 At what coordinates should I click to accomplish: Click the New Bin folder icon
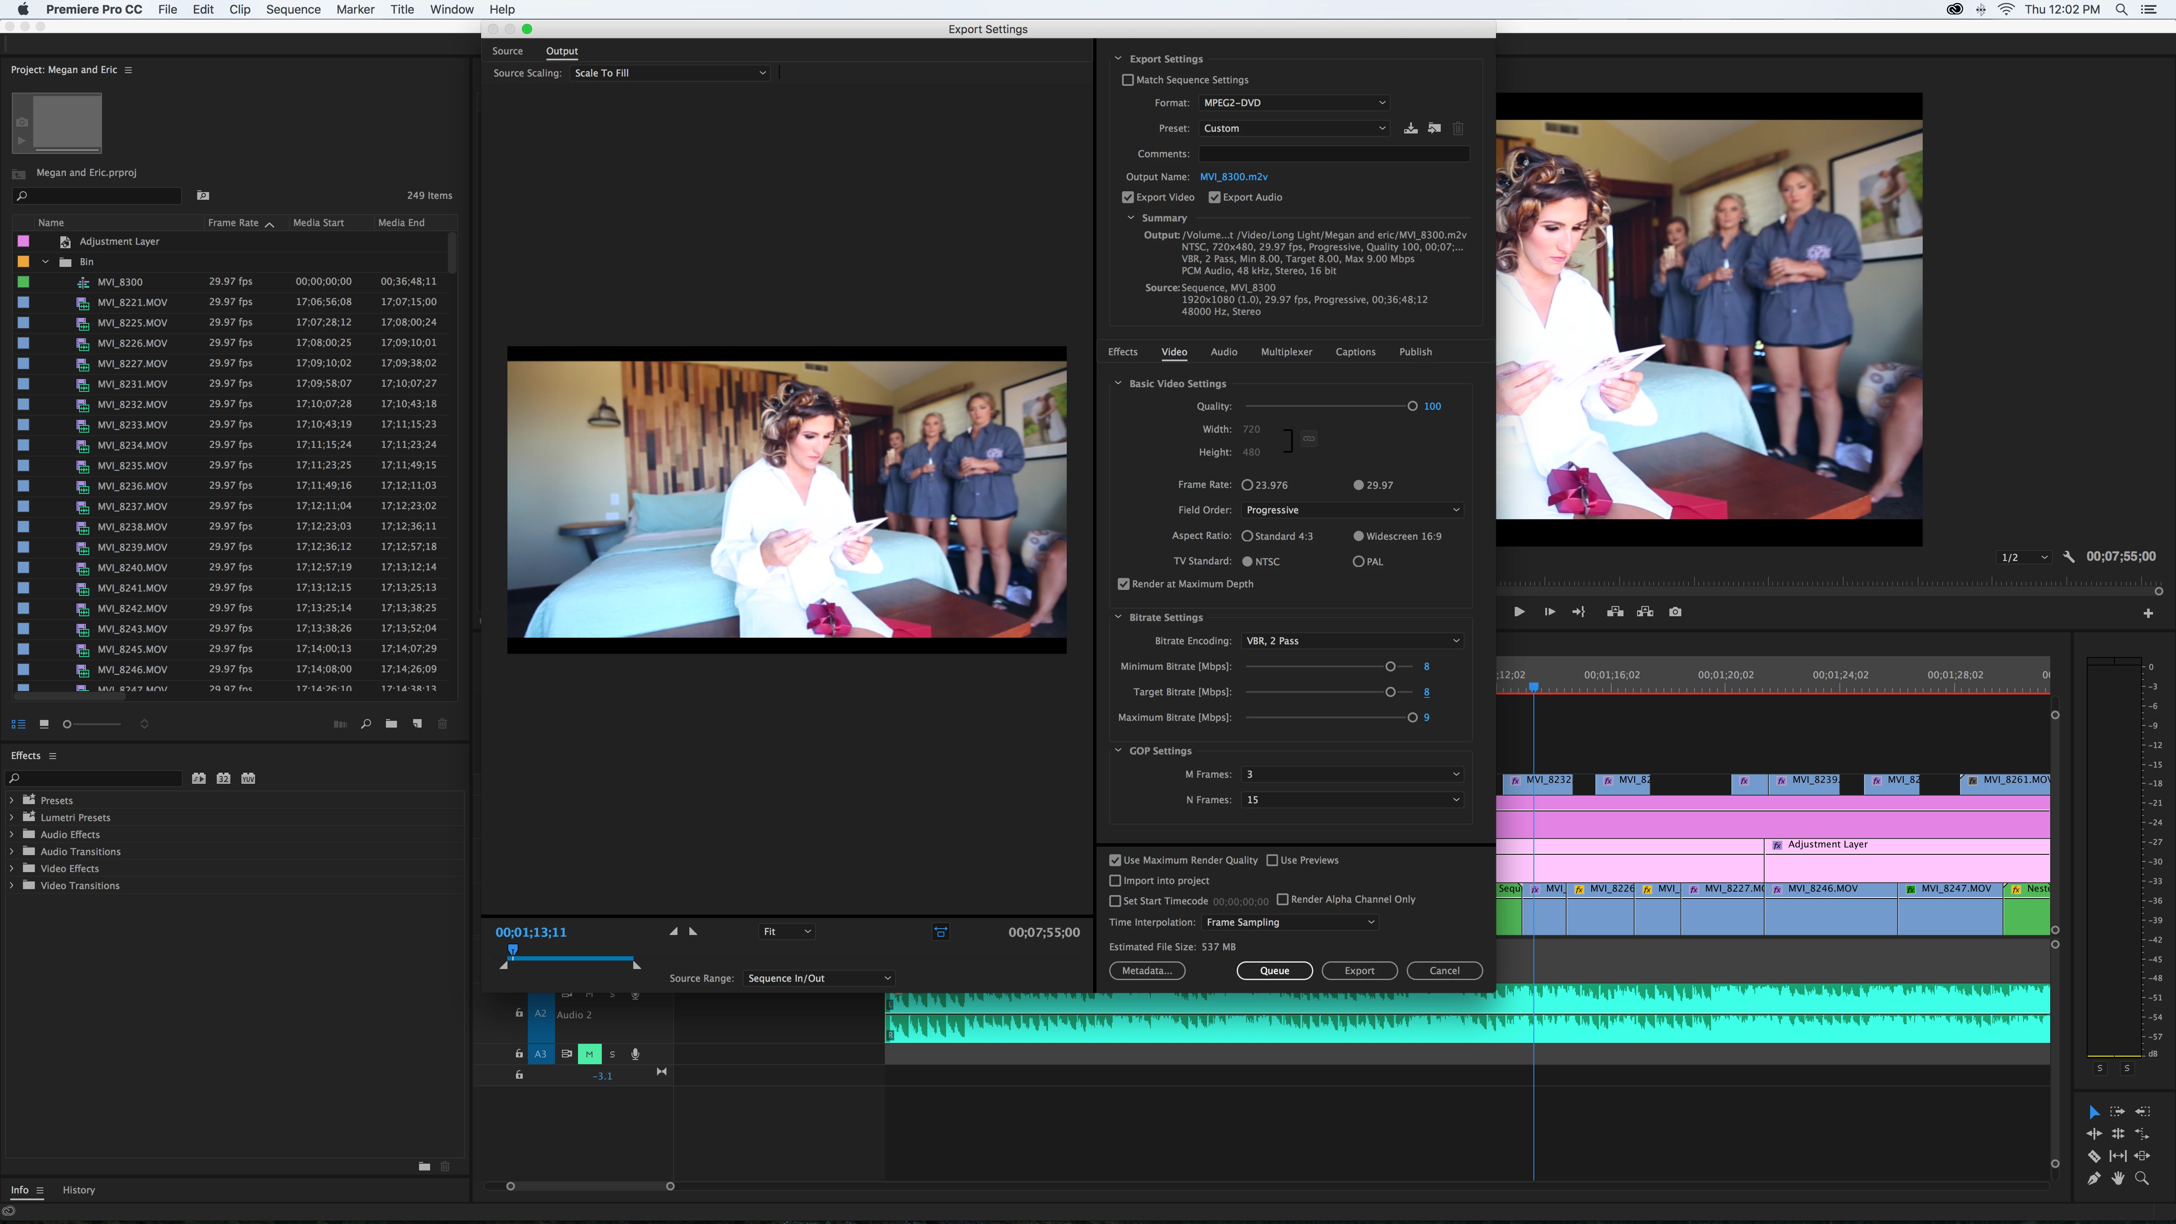click(391, 724)
